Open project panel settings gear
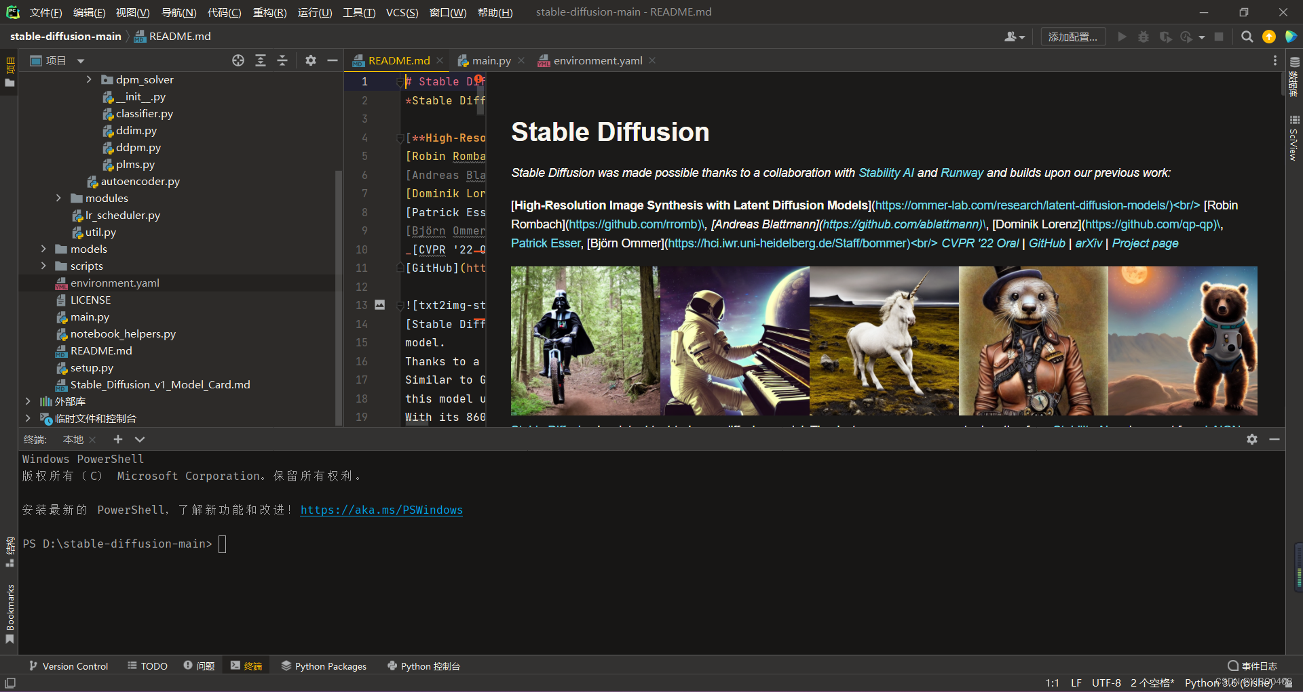 pos(311,61)
